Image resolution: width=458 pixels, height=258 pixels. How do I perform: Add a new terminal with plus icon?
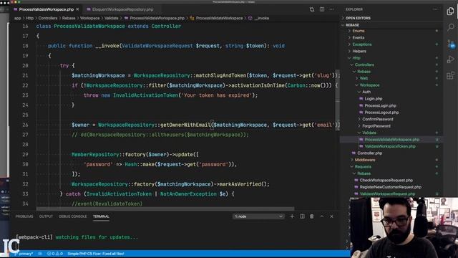point(292,216)
